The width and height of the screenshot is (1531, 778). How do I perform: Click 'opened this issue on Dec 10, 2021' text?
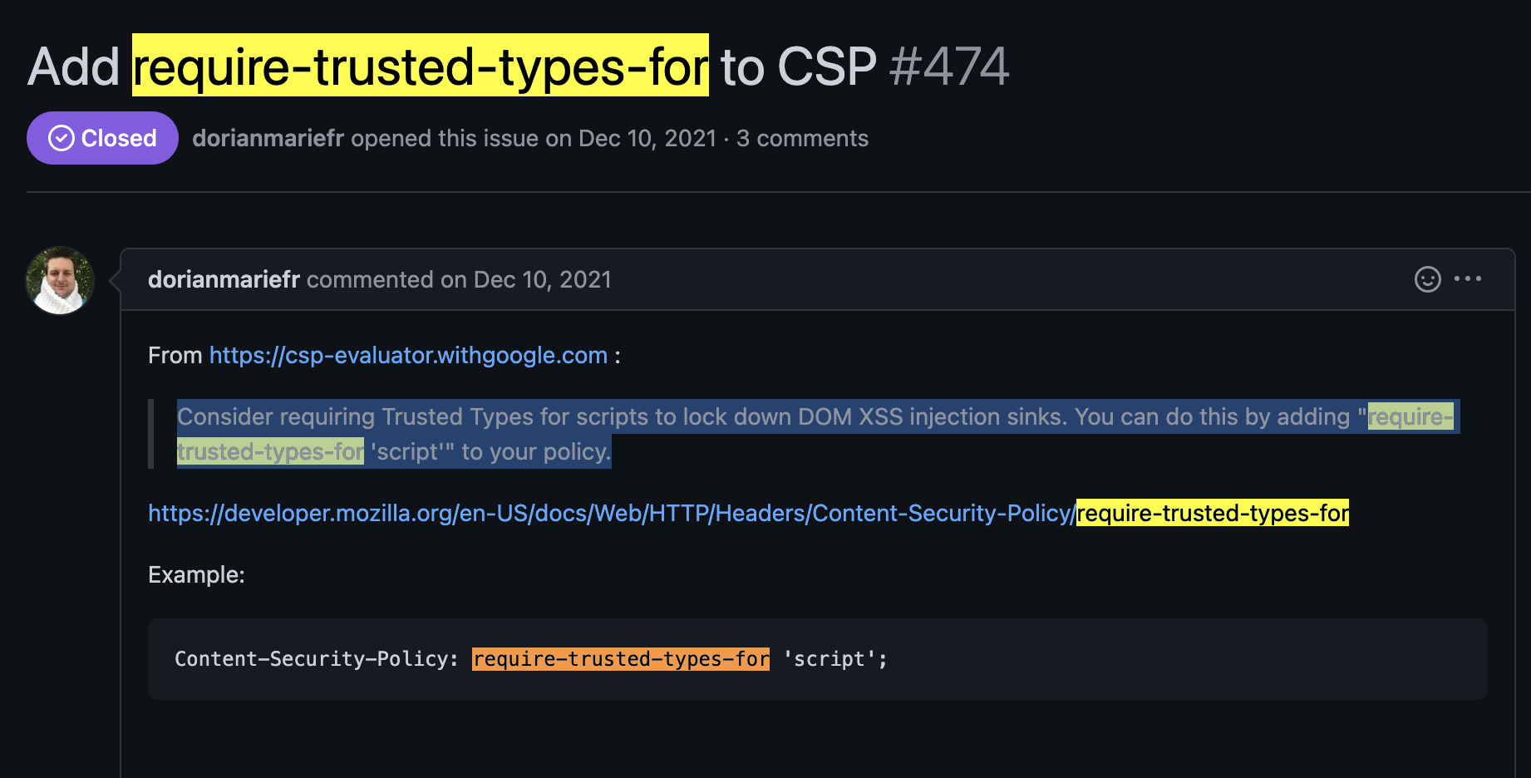point(534,138)
